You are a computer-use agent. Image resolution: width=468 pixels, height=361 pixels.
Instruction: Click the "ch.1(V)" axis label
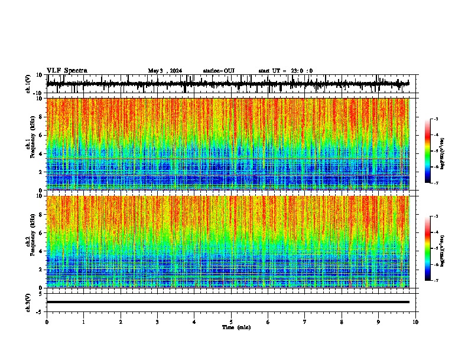pyautogui.click(x=28, y=84)
